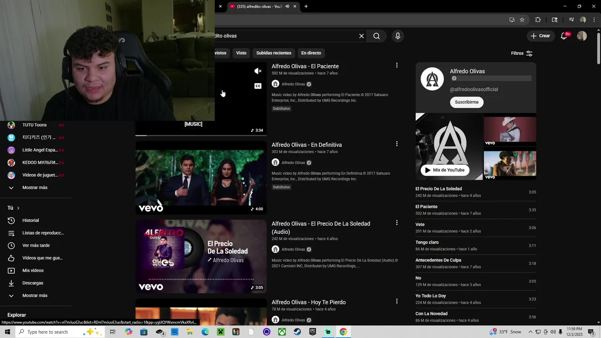Click the YouTube search input field
This screenshot has height=338, width=601.
285,36
